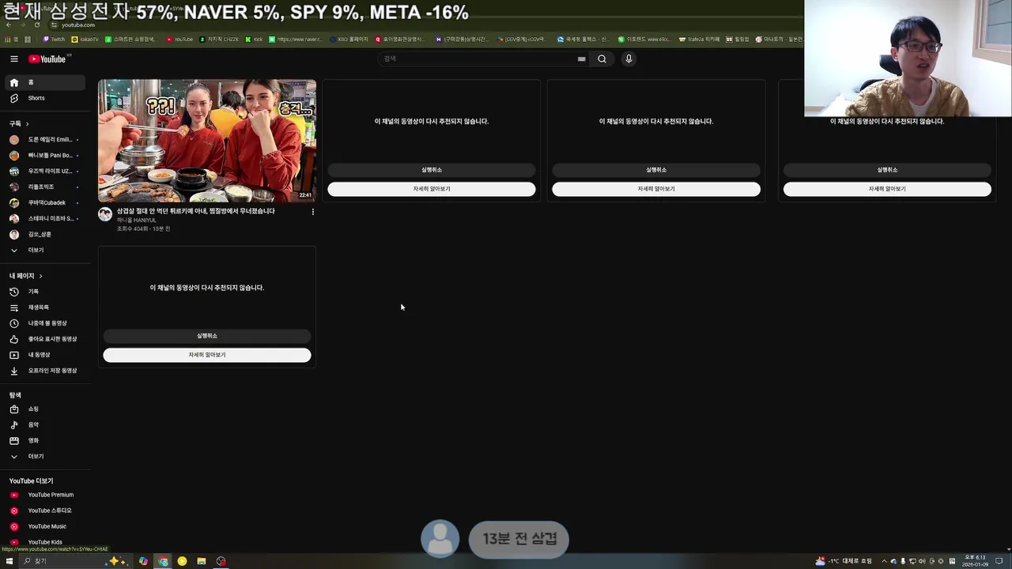Open the notification center icon
Viewport: 1012px width, 569px height.
(x=999, y=561)
